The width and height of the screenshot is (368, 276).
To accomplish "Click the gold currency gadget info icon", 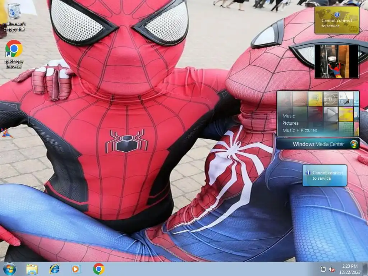I will click(x=337, y=15).
